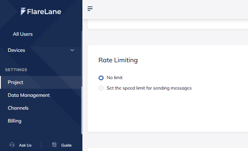Viewport: 248px width, 151px height.
Task: Expand the Devices chevron arrow
Action: (72, 50)
